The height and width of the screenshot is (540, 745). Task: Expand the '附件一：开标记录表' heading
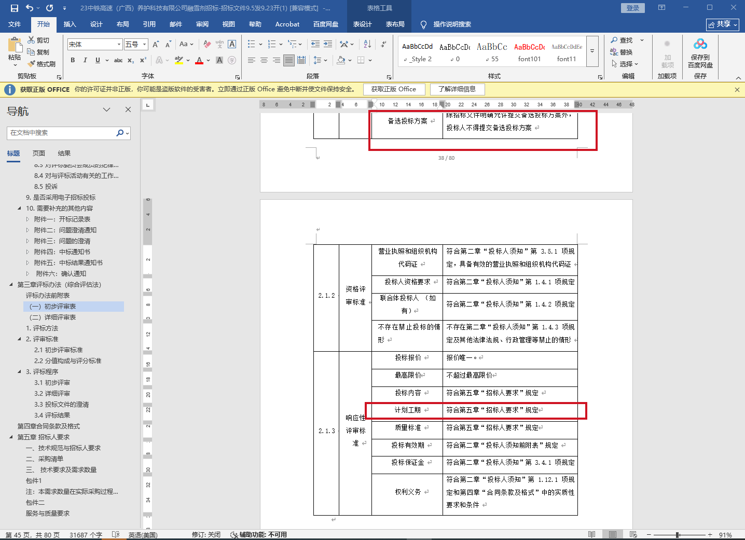click(28, 219)
